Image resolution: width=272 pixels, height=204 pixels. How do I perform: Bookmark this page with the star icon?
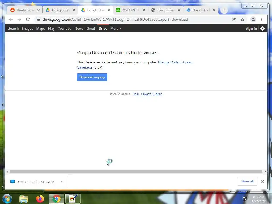click(243, 19)
